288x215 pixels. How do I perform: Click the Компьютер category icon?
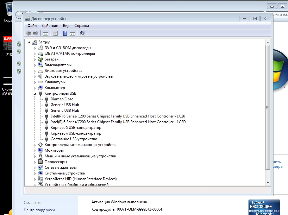[x=41, y=88]
